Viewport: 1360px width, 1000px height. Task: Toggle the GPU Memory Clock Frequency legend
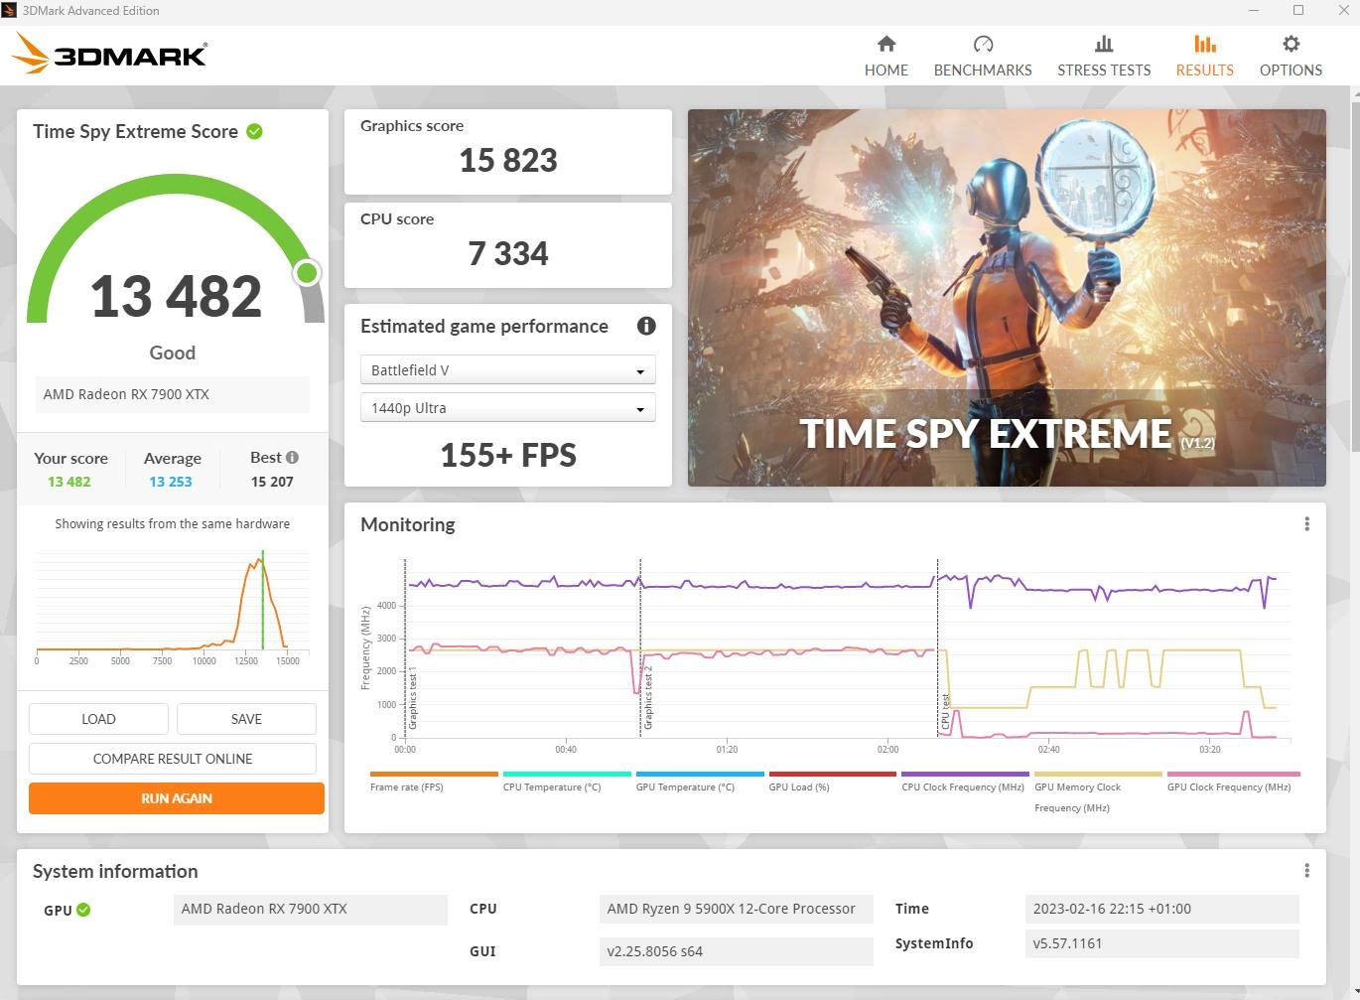coord(1098,791)
